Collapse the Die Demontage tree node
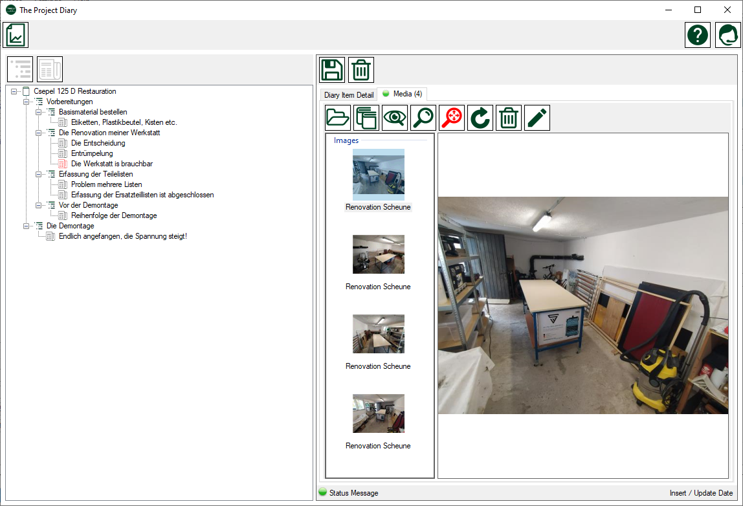Screen dimensions: 743x506 (x=27, y=226)
